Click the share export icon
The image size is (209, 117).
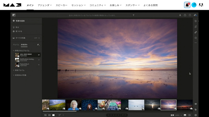coord(185,15)
